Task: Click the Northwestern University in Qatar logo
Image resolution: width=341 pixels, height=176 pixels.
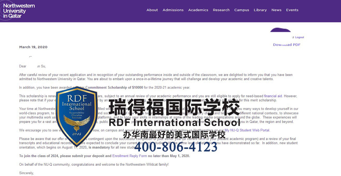Action: 18,10
